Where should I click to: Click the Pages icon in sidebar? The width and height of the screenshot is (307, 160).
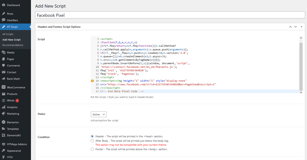click(3, 59)
